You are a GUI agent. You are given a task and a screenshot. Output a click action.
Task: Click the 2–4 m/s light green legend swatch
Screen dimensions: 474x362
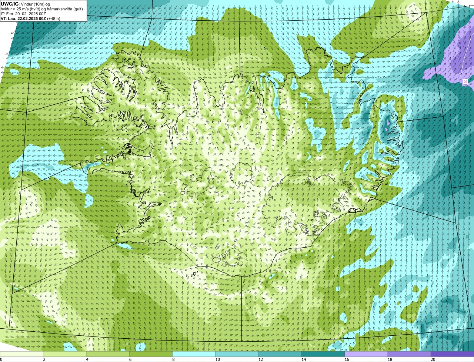tap(65, 354)
